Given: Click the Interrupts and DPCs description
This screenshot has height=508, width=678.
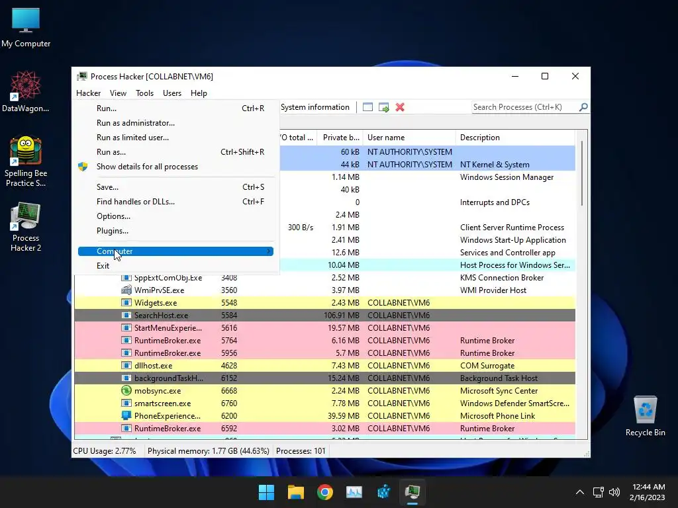Looking at the screenshot, I should (x=495, y=202).
